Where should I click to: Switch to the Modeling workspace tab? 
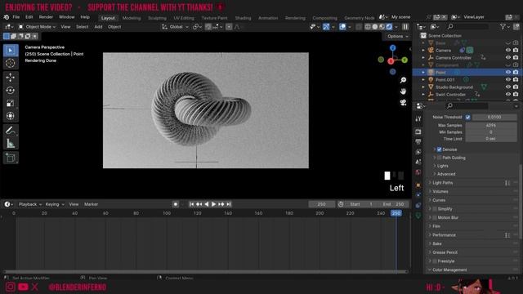[x=132, y=18]
